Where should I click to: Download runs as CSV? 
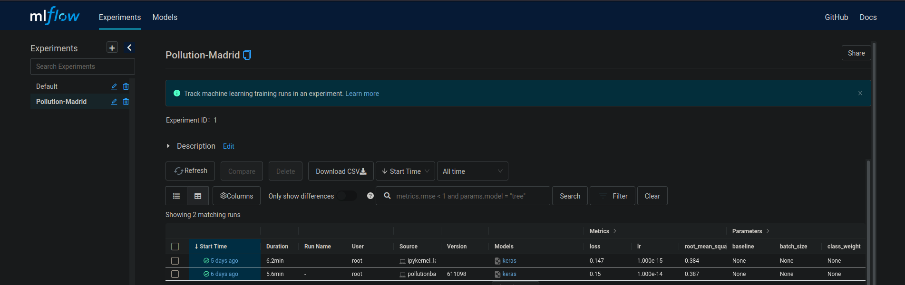pyautogui.click(x=341, y=171)
